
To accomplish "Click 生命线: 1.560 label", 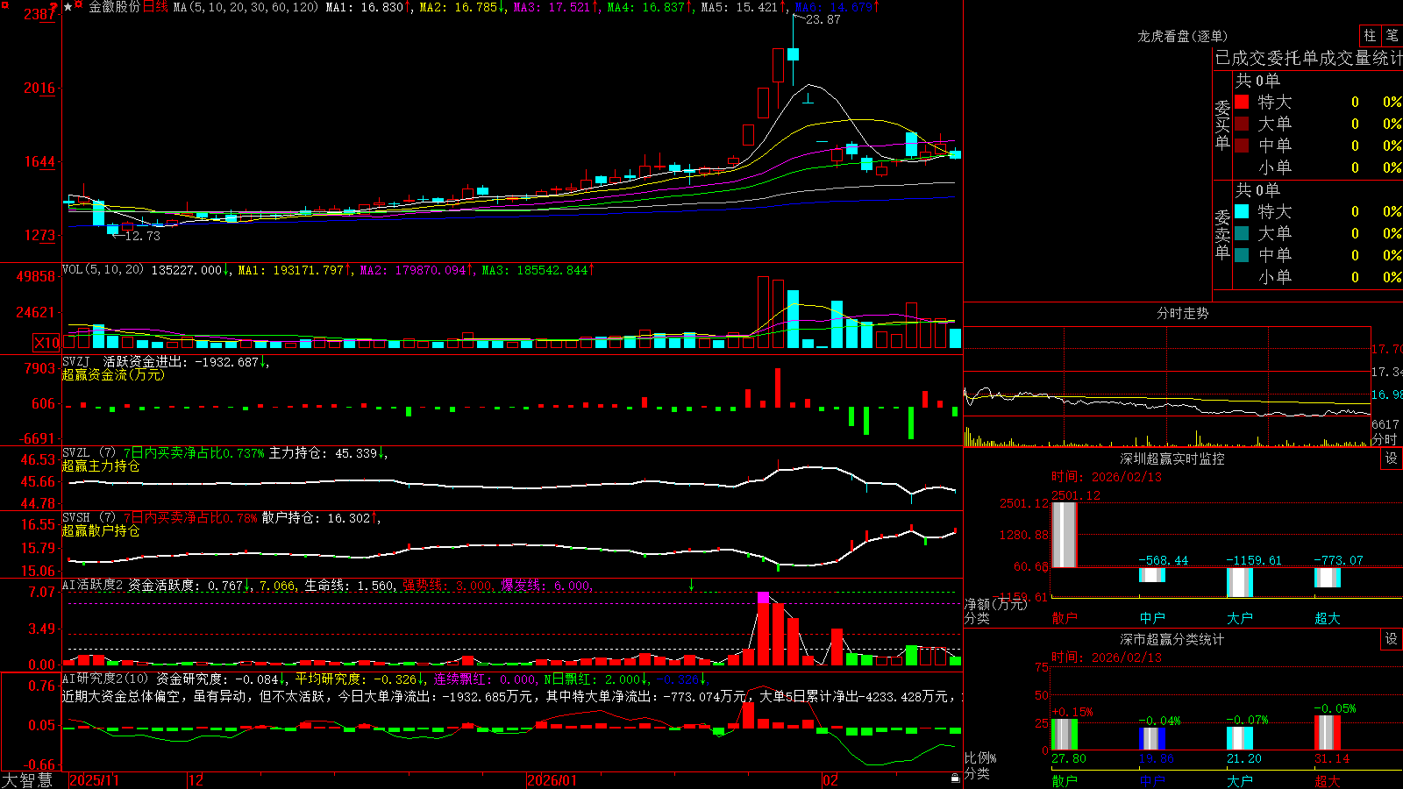I will 349,586.
